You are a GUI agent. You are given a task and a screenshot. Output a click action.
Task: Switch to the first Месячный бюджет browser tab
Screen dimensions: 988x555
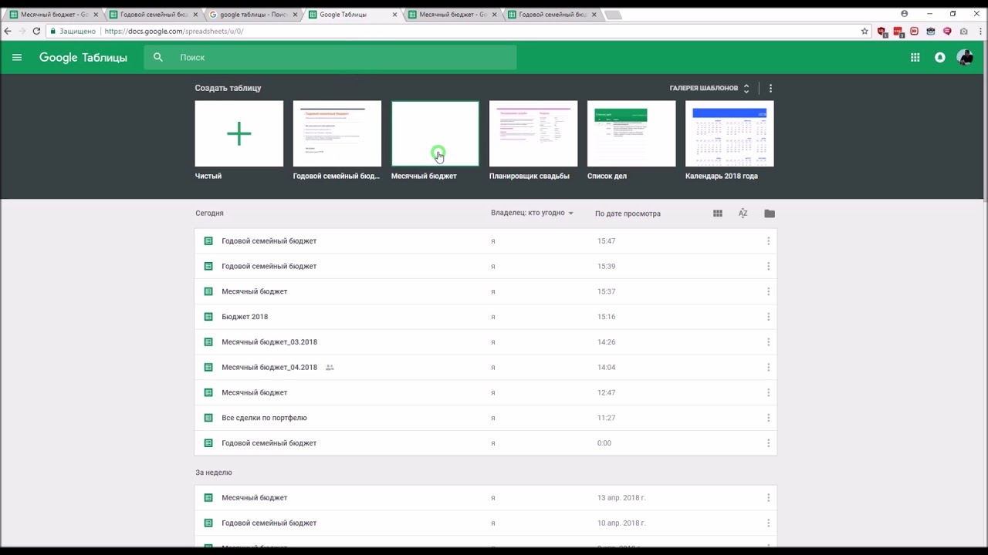(x=52, y=15)
